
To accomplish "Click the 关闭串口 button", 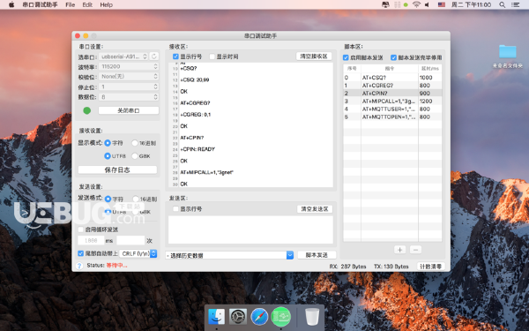I will coord(129,110).
